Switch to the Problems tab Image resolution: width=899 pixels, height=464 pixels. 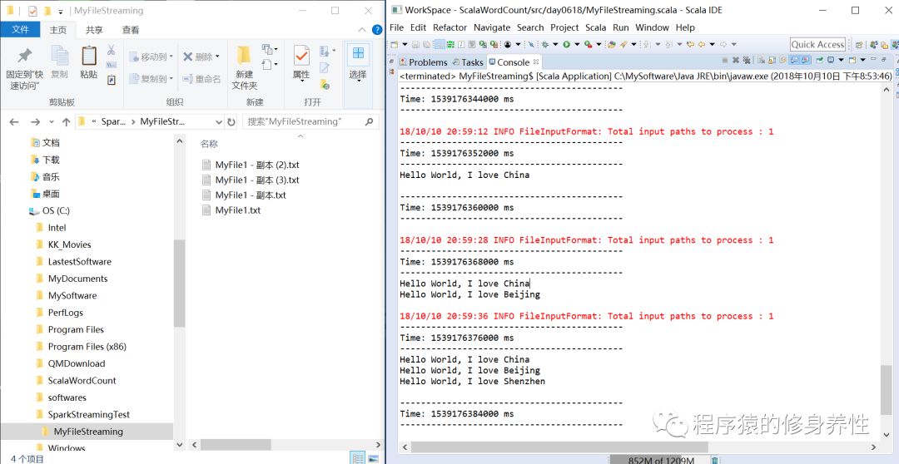(x=423, y=62)
